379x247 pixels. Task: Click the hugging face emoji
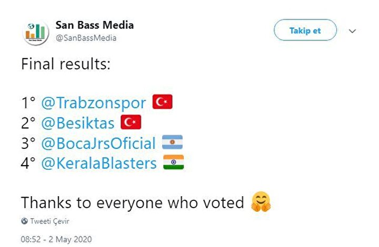click(261, 202)
